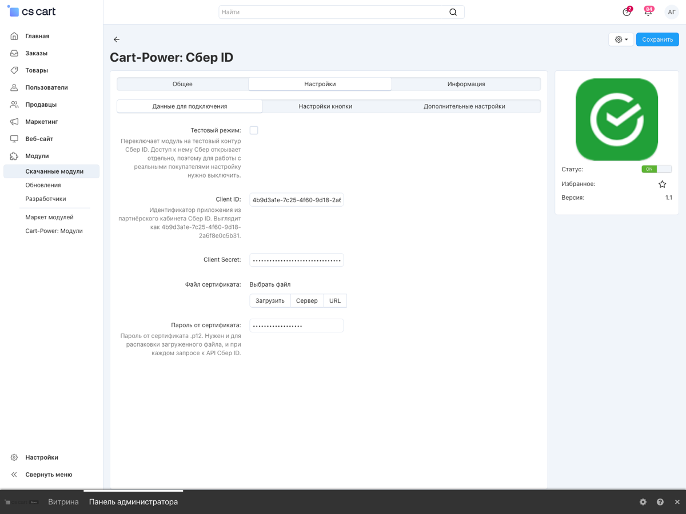The height and width of the screenshot is (514, 686).
Task: Open the Маркет модулей link
Action: tap(49, 217)
